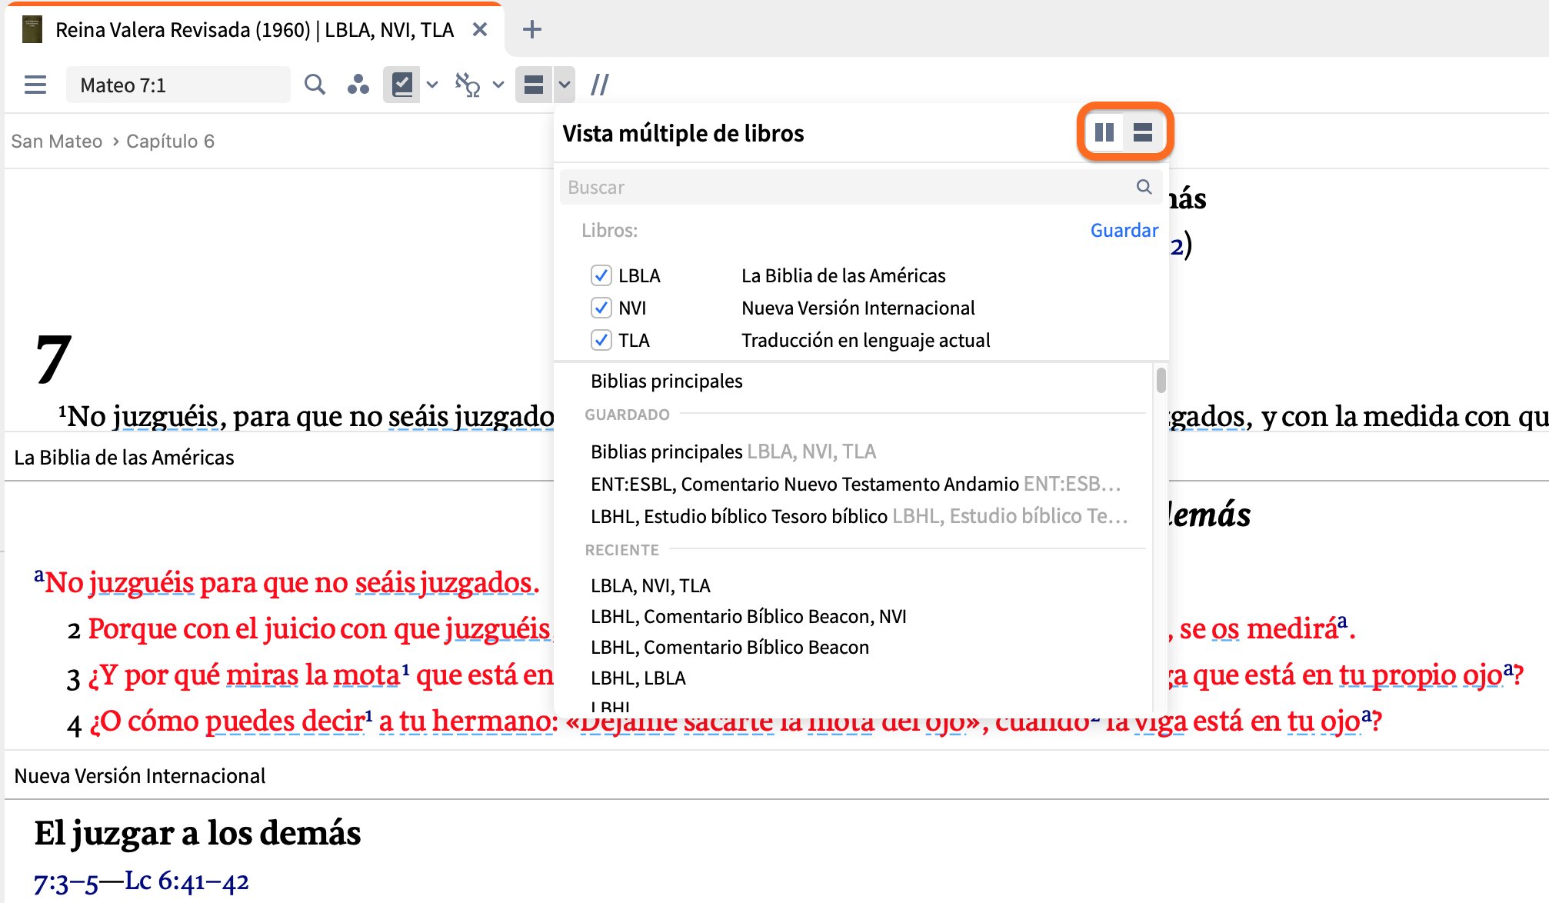The width and height of the screenshot is (1549, 903).
Task: Click the Mateo 7:1 reference box
Action: (178, 85)
